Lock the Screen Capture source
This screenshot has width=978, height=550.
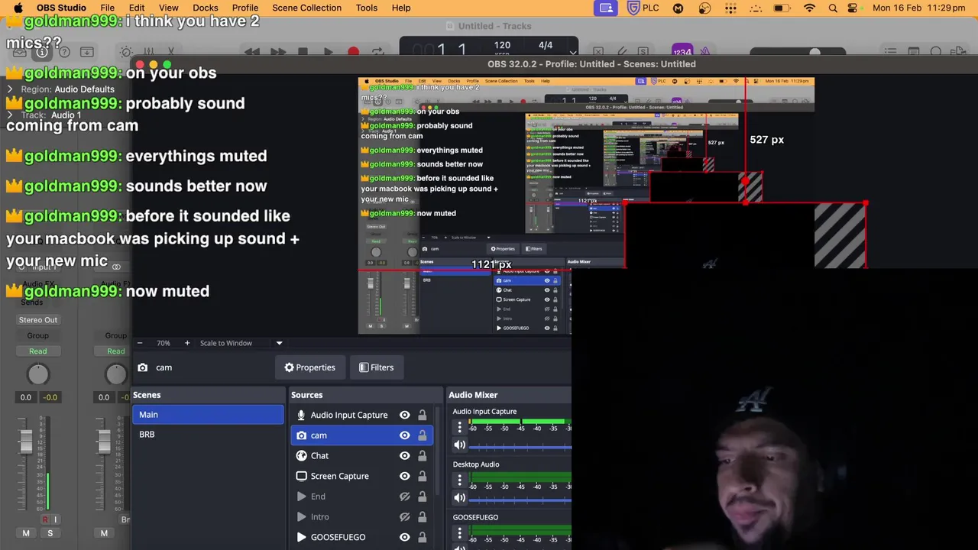click(422, 476)
